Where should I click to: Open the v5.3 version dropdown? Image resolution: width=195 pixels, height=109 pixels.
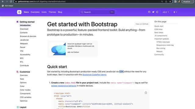pos(166,12)
